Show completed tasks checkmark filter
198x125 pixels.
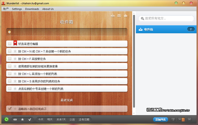[30, 119]
